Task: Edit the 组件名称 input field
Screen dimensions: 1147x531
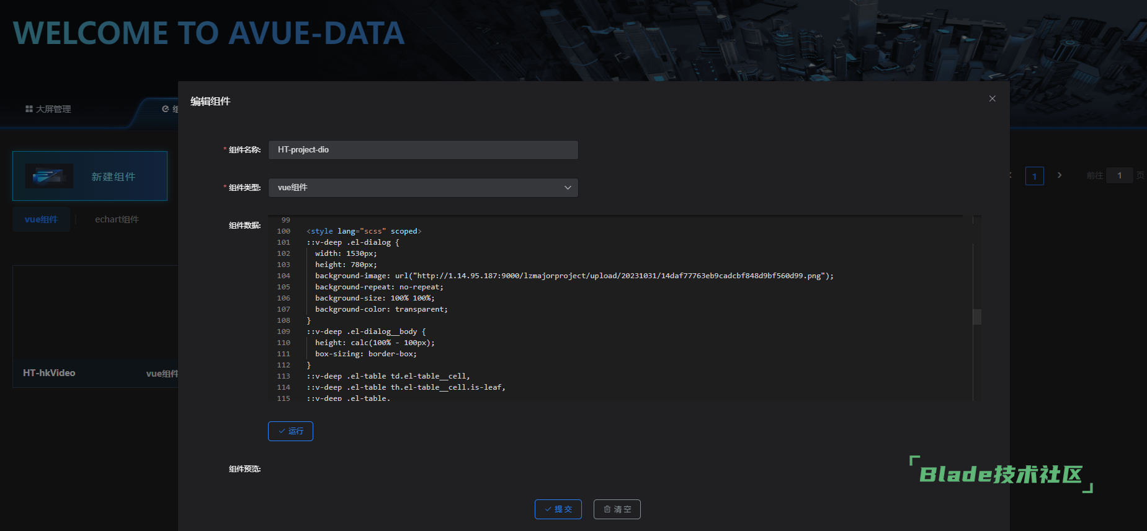Action: pos(423,150)
